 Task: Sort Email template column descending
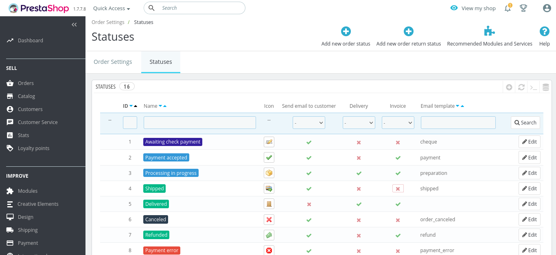click(x=458, y=106)
